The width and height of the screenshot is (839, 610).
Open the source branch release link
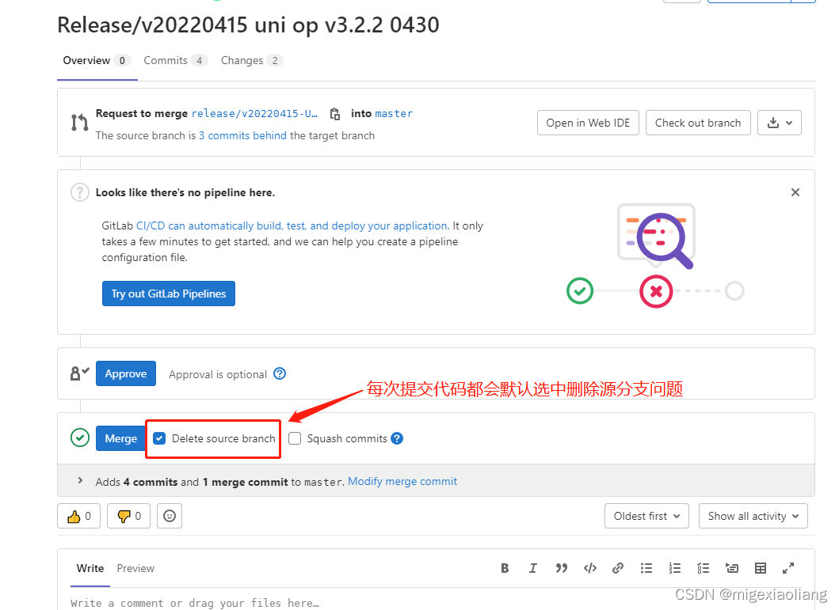click(x=254, y=114)
